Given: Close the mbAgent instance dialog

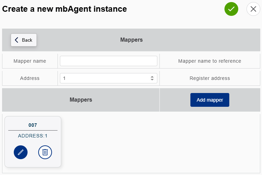Looking at the screenshot, I should (x=253, y=9).
